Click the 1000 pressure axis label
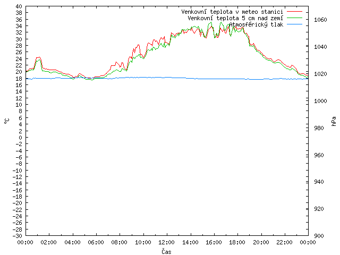 click(x=320, y=101)
